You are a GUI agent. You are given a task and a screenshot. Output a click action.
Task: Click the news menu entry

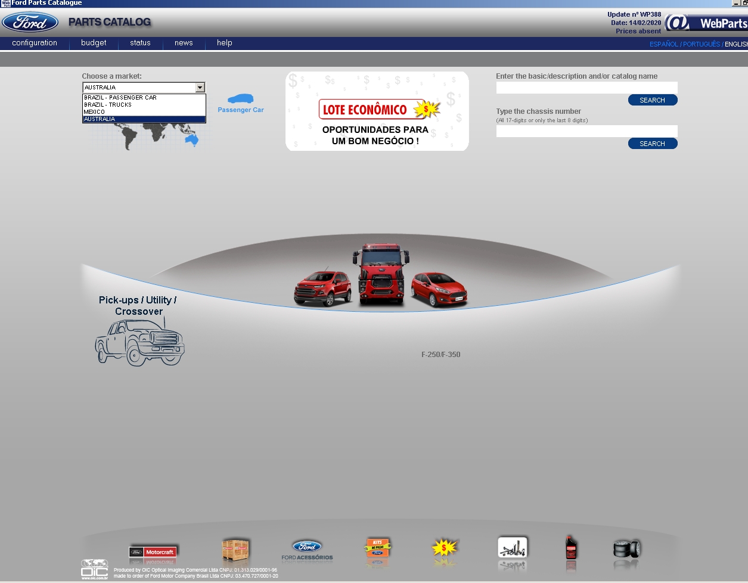tap(183, 43)
